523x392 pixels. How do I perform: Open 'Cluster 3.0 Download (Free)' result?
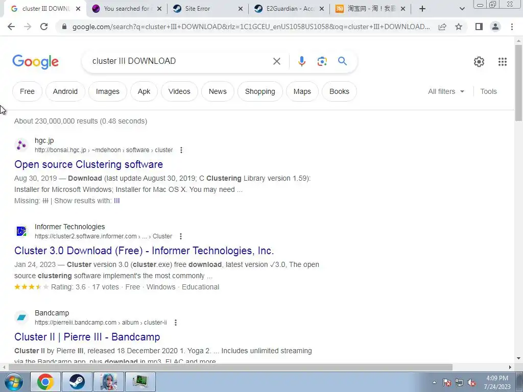tap(144, 251)
